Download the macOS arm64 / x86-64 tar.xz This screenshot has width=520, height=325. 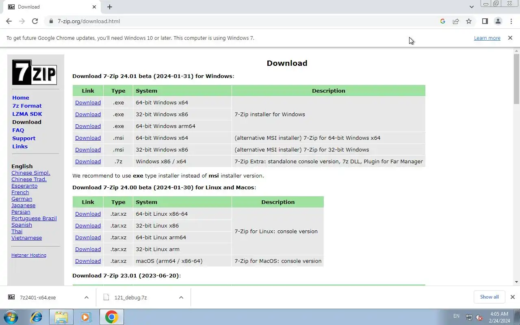pyautogui.click(x=88, y=261)
